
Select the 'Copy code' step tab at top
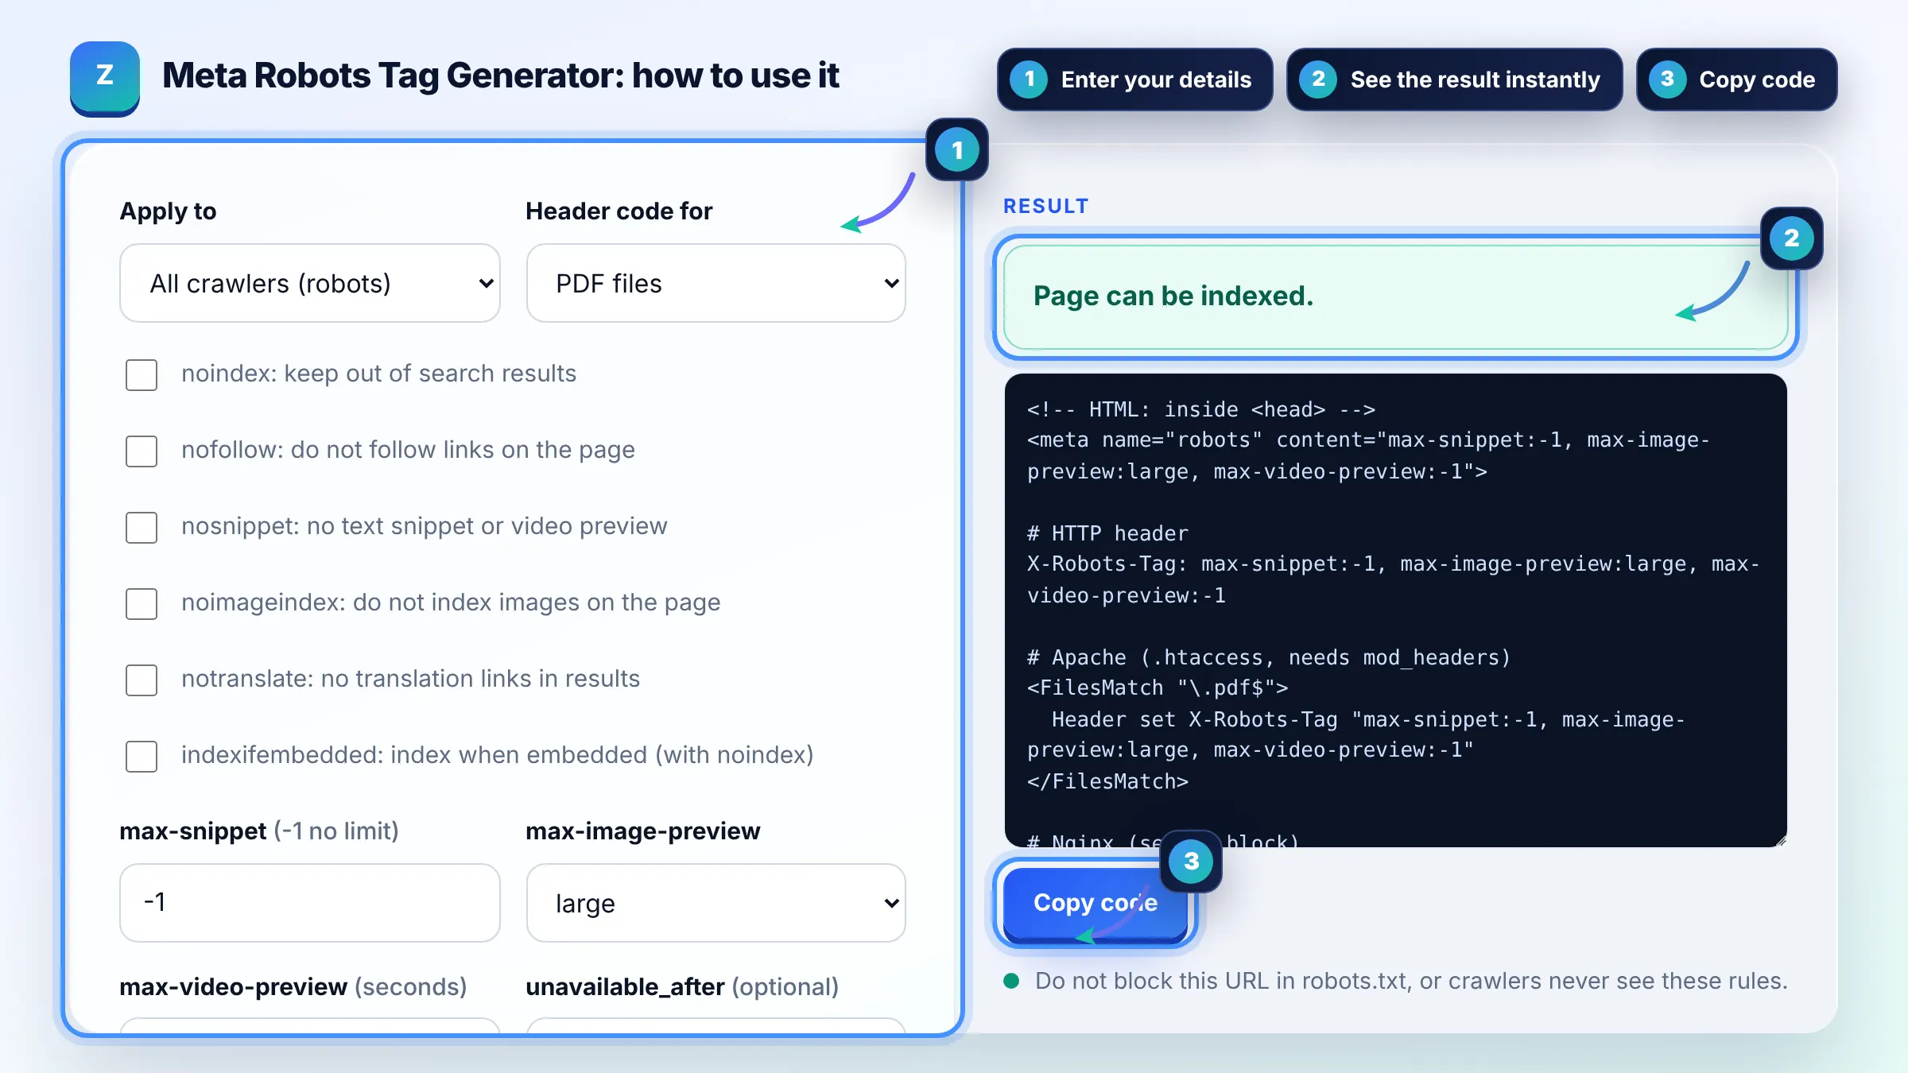click(x=1736, y=79)
